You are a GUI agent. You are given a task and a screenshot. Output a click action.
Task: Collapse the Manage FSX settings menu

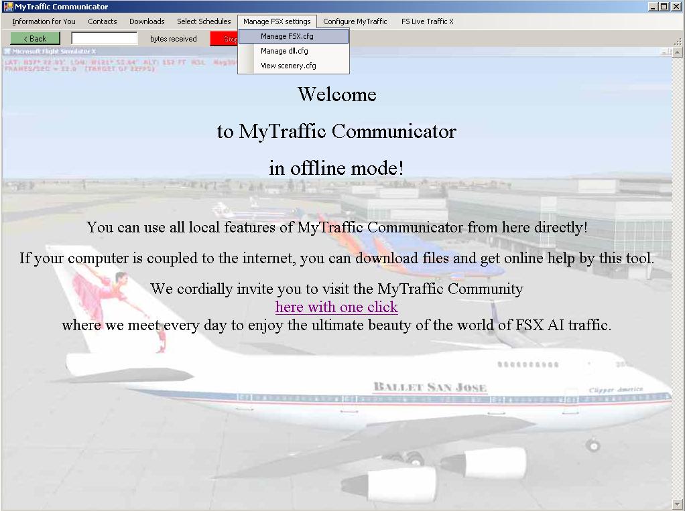tap(277, 21)
